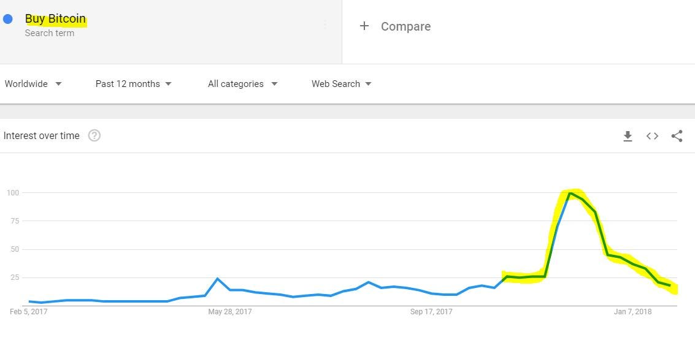The image size is (695, 351).
Task: Click the Sep 17, 2017 axis label
Action: 431,312
